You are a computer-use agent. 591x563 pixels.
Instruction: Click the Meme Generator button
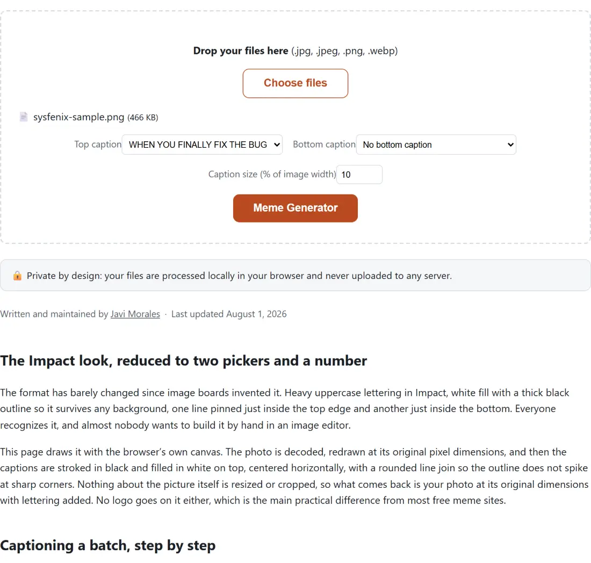295,208
